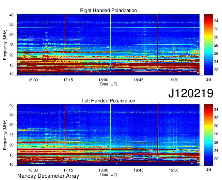Screen dimensions: 222x180
Task: Click the 18:00 tick label of the bottom plot
Action: (x=103, y=170)
